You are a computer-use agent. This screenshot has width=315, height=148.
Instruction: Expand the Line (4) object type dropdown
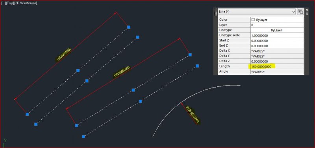(293, 12)
